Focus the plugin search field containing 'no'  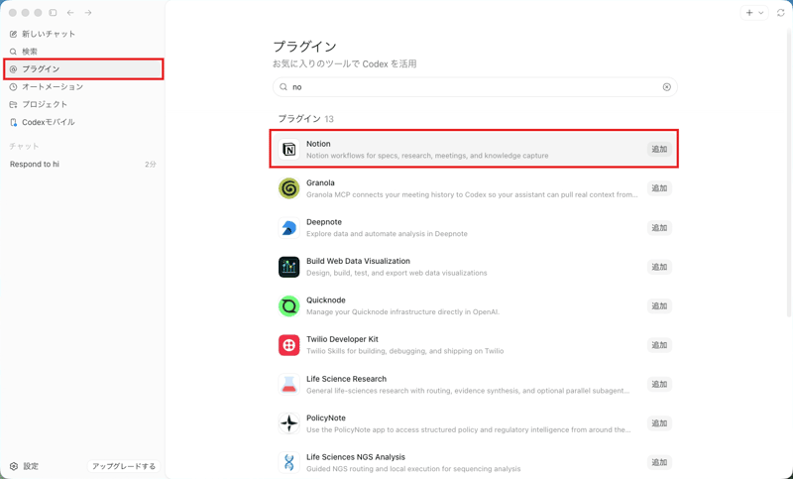pos(475,87)
